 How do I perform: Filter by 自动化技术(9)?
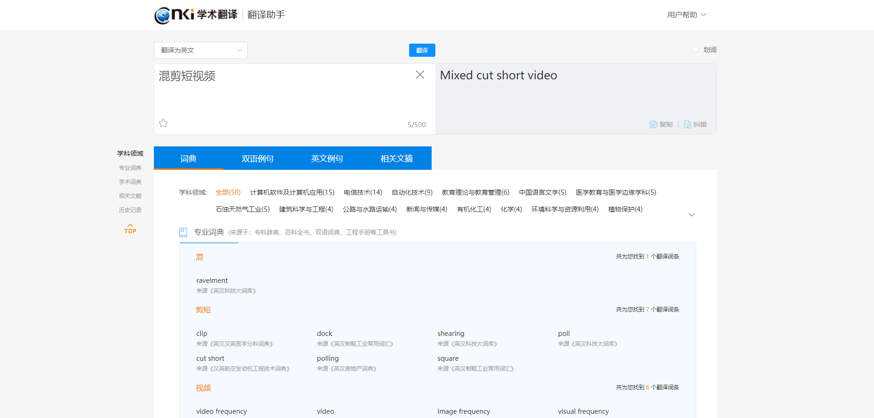click(412, 192)
